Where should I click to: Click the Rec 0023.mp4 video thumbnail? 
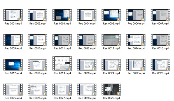160,65
